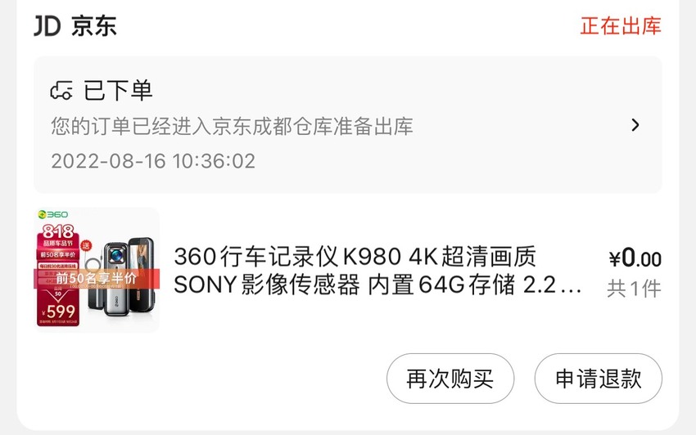Tap the green 360 brand logo
Screen dimensions: 696x435
53,214
